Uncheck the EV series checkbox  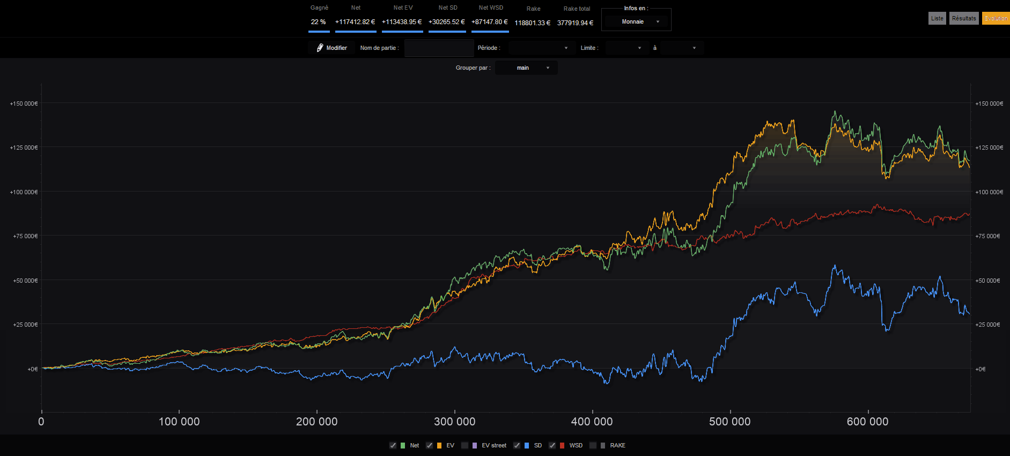tap(429, 445)
